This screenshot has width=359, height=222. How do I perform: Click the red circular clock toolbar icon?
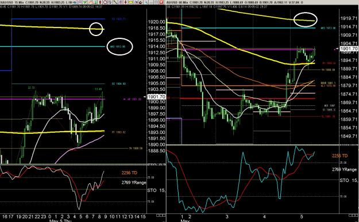tap(105, 2)
